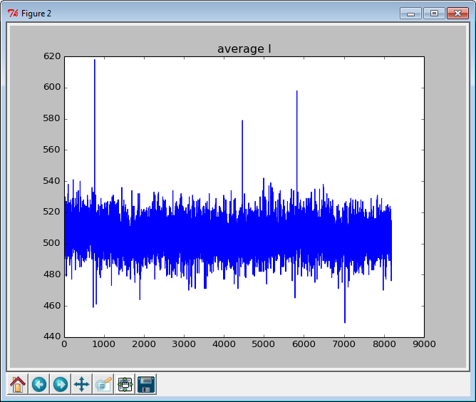The image size is (476, 402).
Task: Click the x-axis label 2000
Action: click(x=144, y=344)
